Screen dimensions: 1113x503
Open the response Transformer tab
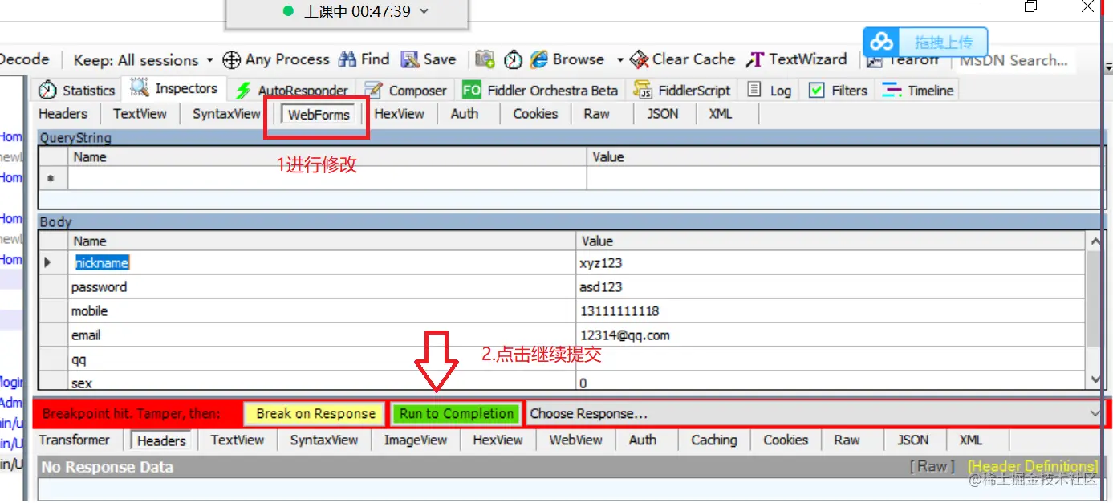74,440
